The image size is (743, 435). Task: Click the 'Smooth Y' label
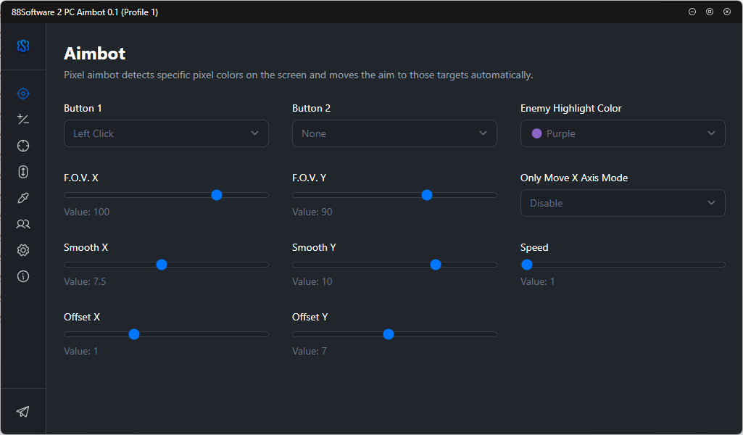coord(314,247)
